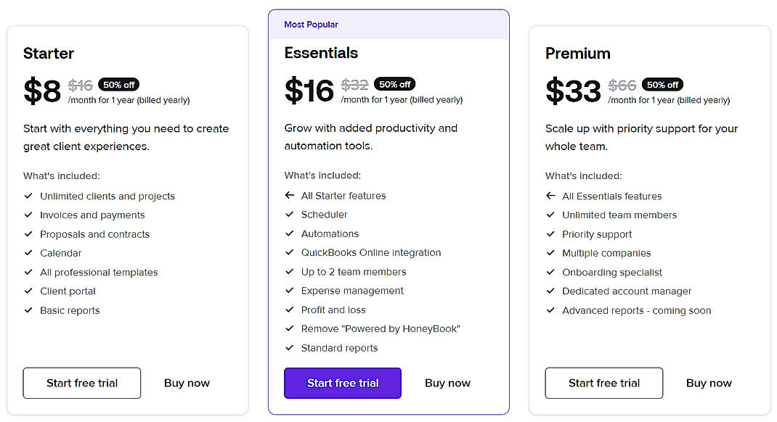The height and width of the screenshot is (422, 777).
Task: Click the arrow icon beside "All Essentials features"
Action: (x=550, y=196)
